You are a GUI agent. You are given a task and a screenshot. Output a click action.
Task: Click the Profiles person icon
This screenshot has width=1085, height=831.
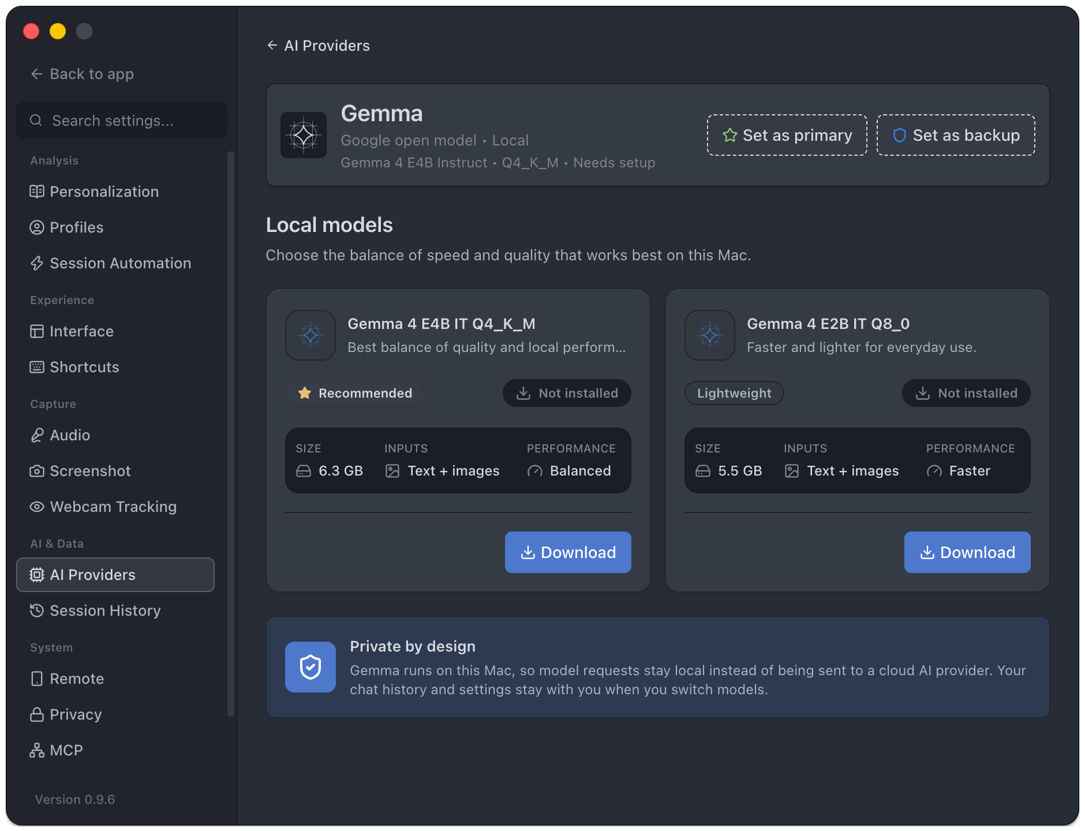pos(37,227)
